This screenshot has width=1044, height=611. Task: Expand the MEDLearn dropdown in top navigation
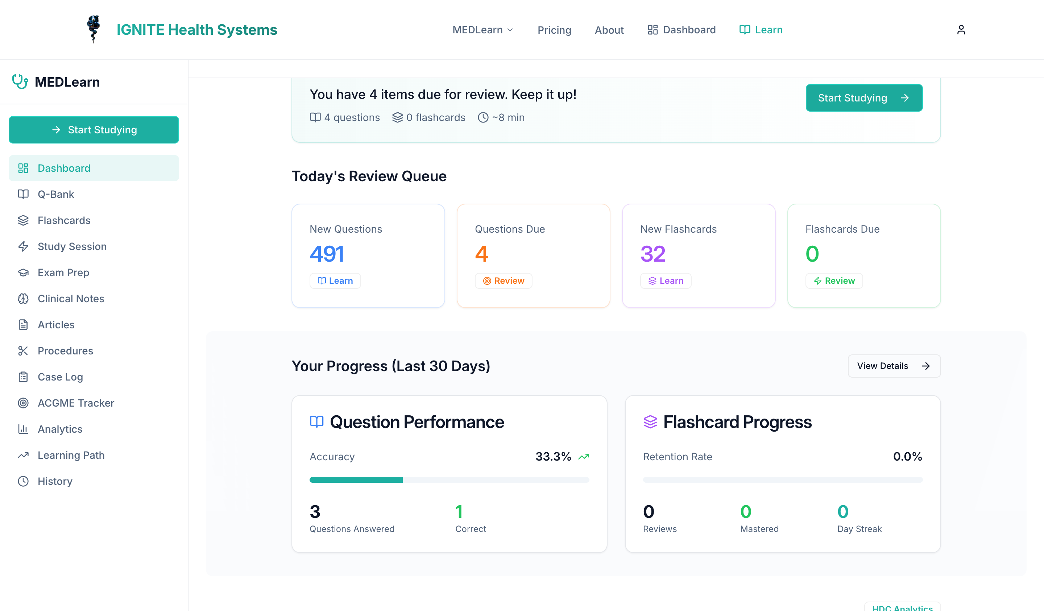482,30
